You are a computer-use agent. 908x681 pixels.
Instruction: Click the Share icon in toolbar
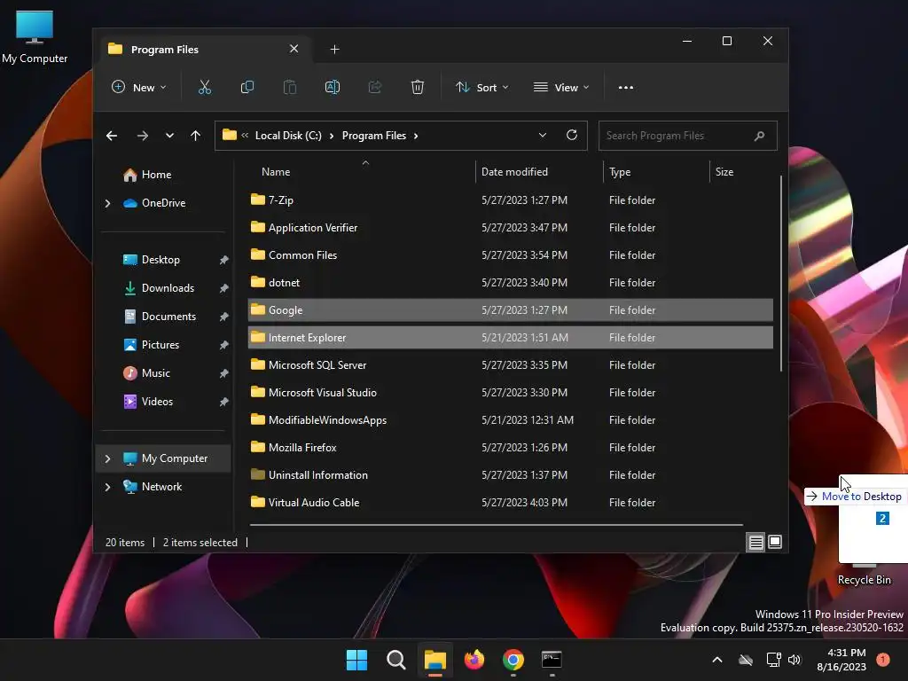tap(375, 88)
